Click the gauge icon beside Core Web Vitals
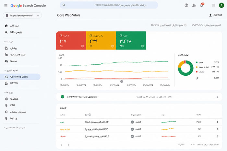This screenshot has height=151, width=227. click(x=6, y=77)
